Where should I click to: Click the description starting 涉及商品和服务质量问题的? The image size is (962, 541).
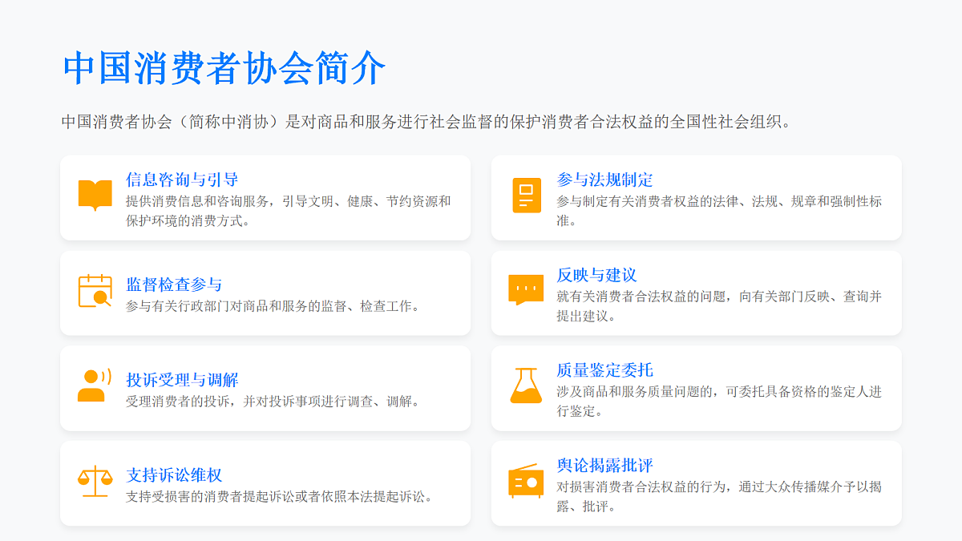click(719, 402)
